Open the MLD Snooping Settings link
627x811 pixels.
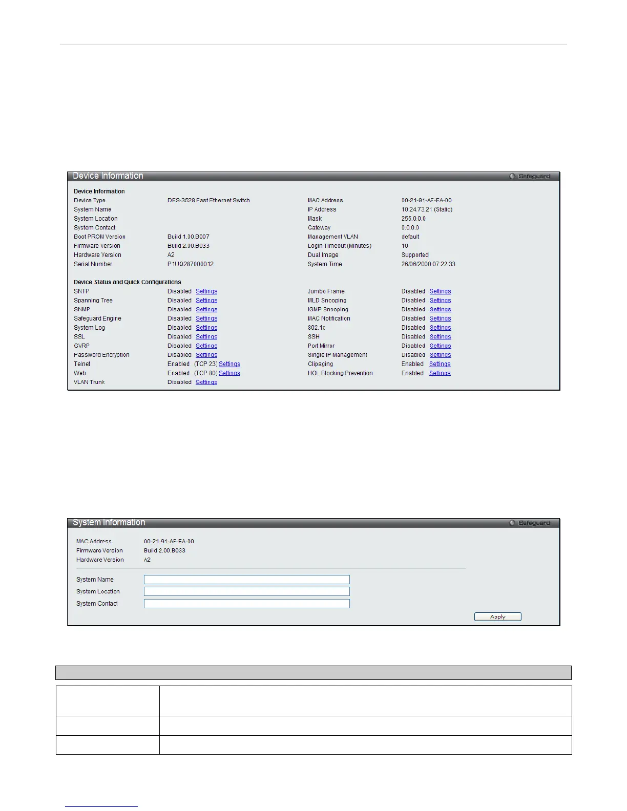[441, 301]
